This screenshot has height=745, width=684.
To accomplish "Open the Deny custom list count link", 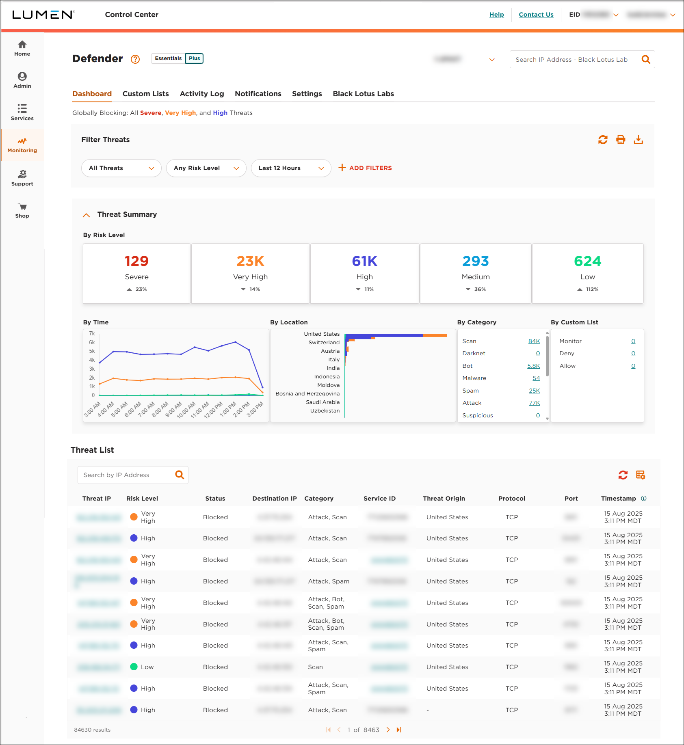I will coord(633,353).
